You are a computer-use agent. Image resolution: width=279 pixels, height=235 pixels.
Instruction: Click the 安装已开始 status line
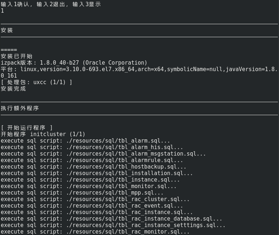pos(17,56)
